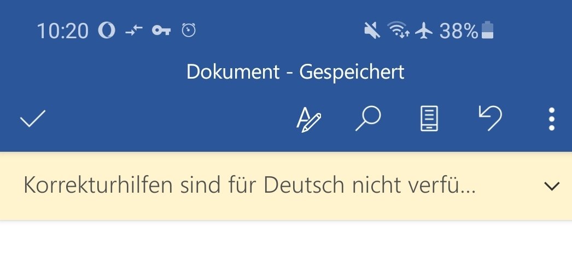Tap the 10:20 clock in status bar
The width and height of the screenshot is (572, 256).
pos(62,31)
